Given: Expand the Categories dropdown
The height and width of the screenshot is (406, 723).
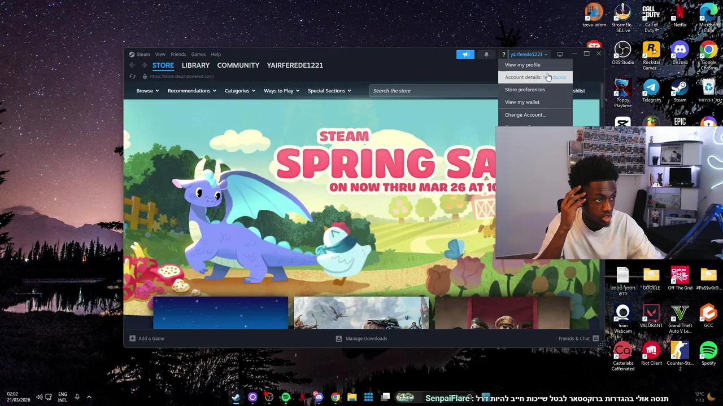Looking at the screenshot, I should [240, 91].
